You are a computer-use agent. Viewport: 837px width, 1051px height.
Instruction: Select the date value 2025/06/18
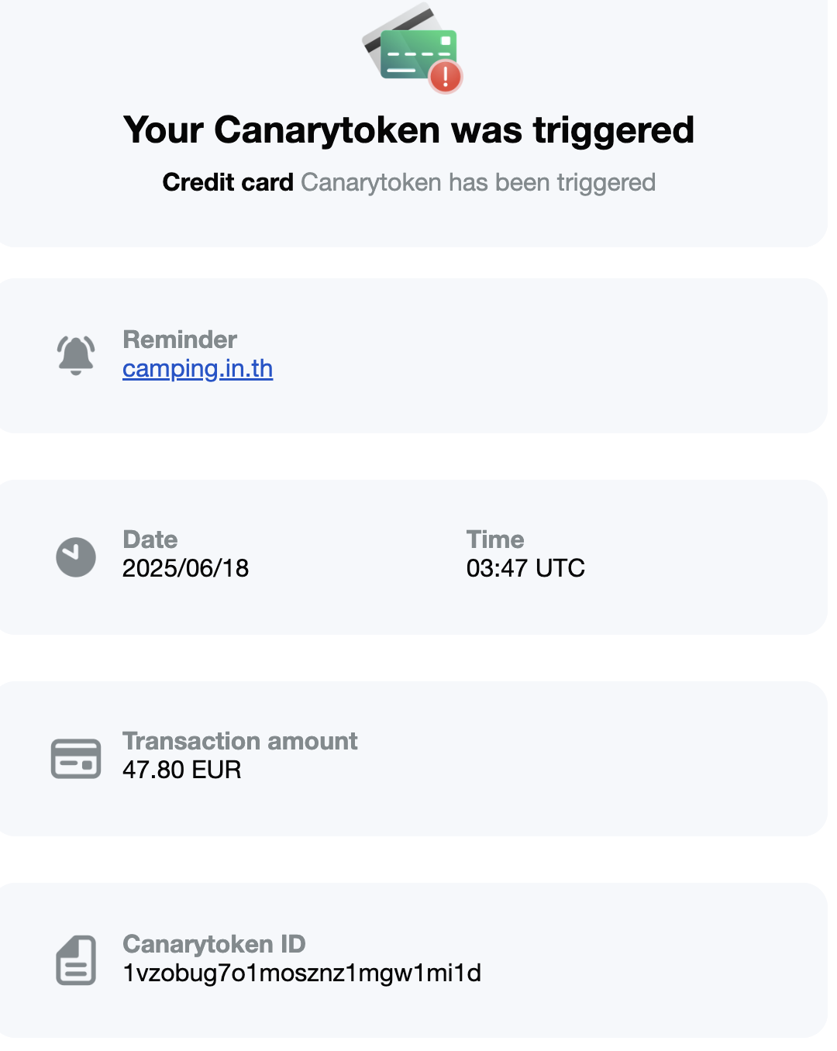coord(186,568)
